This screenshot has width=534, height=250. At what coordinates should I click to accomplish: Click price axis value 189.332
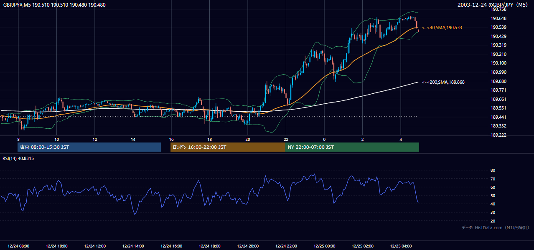pos(498,126)
